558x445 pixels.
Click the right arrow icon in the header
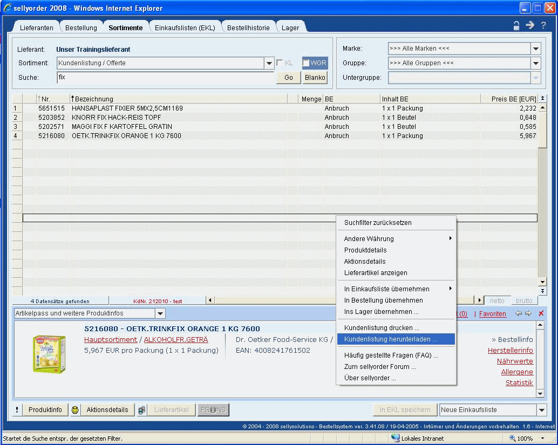[x=530, y=25]
